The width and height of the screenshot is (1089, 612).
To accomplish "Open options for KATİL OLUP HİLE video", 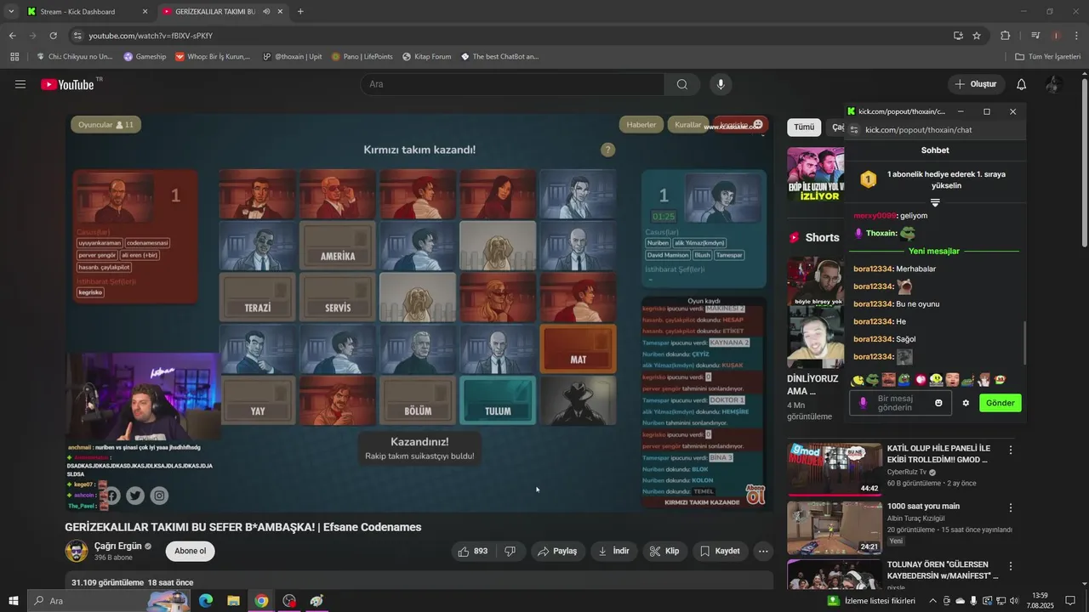I will (x=1011, y=450).
